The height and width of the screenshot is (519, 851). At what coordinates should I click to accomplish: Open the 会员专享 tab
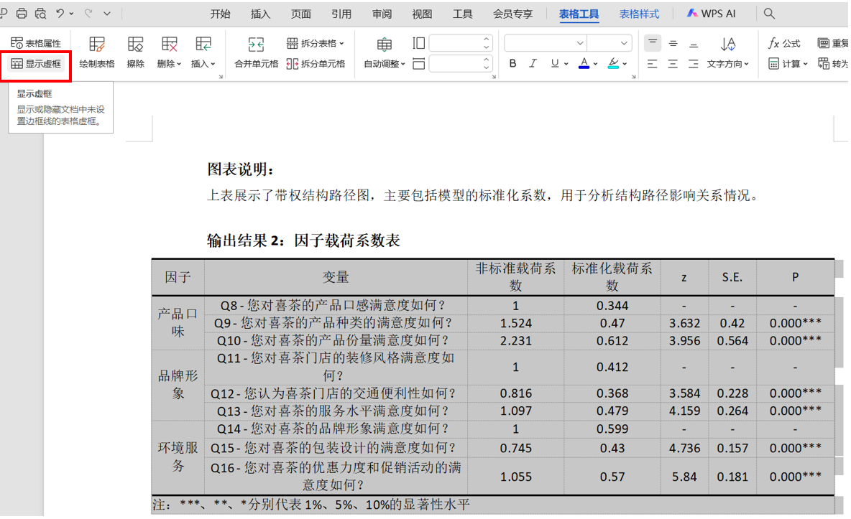point(512,14)
